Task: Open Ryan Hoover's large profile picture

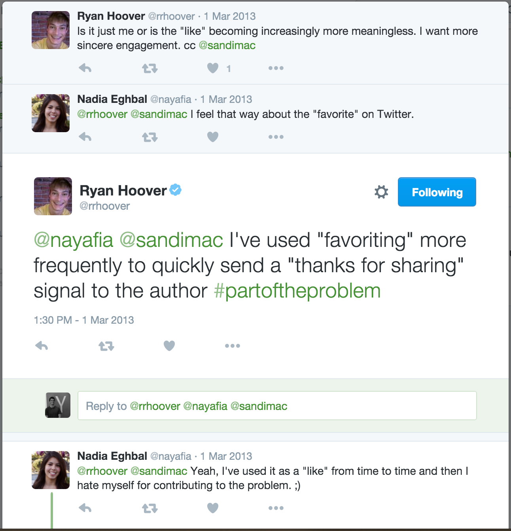Action: tap(53, 196)
